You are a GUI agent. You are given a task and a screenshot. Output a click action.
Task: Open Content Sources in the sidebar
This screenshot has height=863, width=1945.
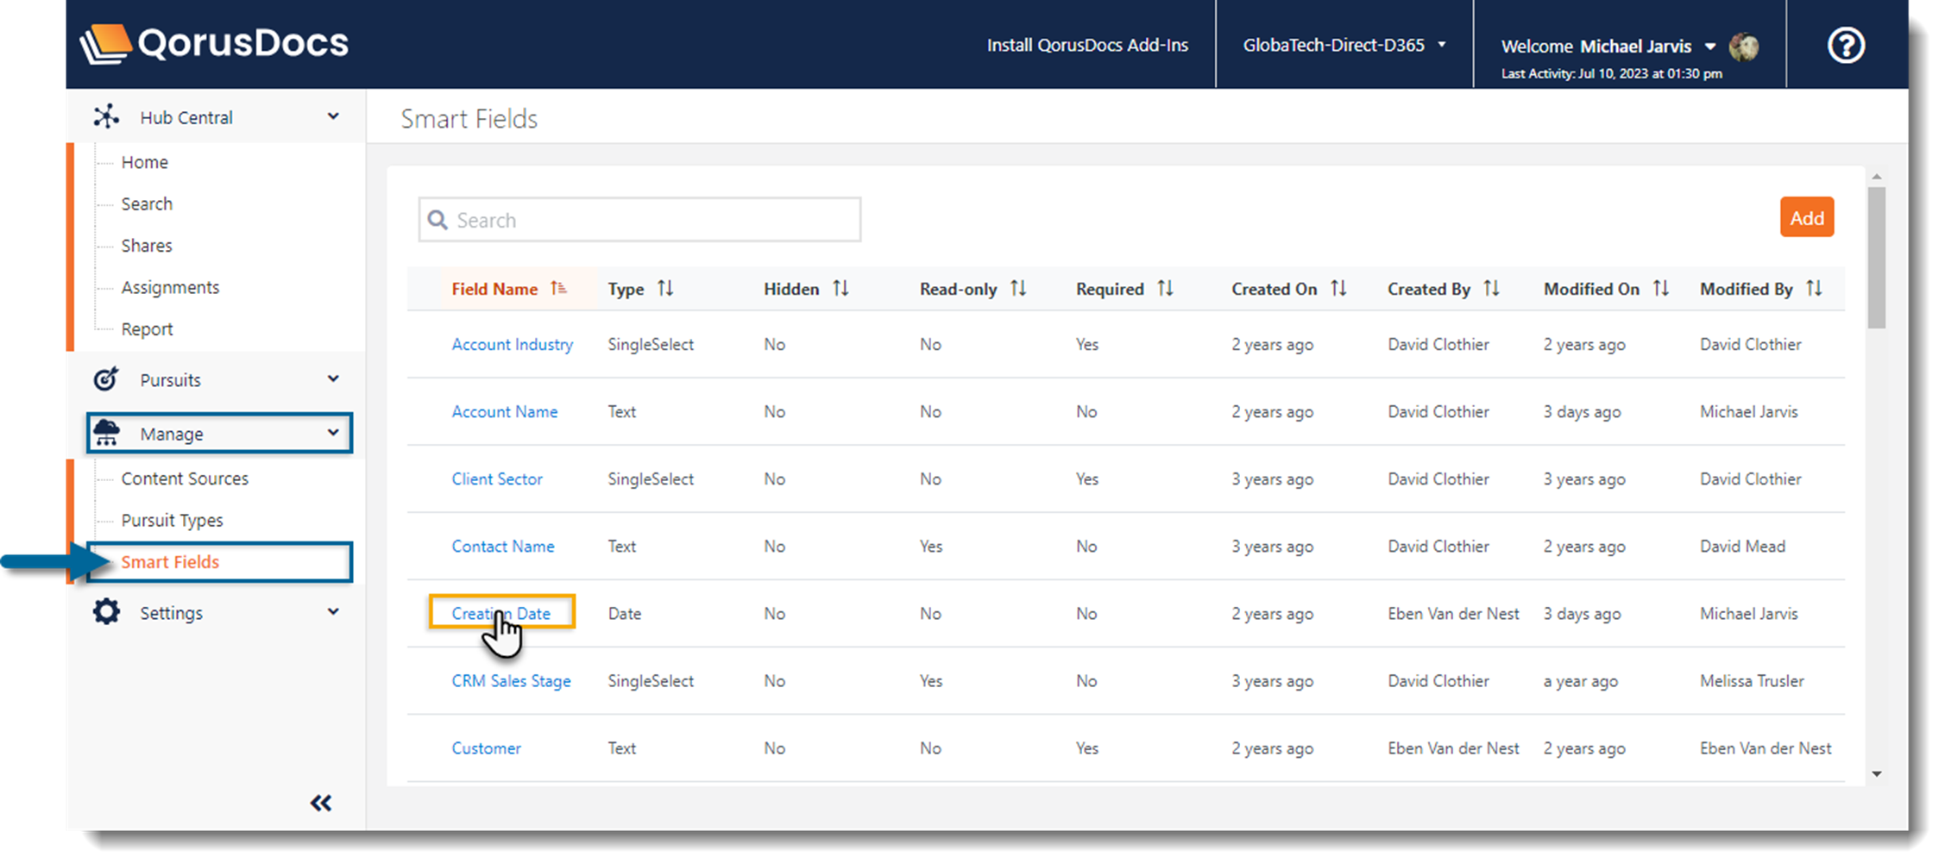pyautogui.click(x=185, y=478)
